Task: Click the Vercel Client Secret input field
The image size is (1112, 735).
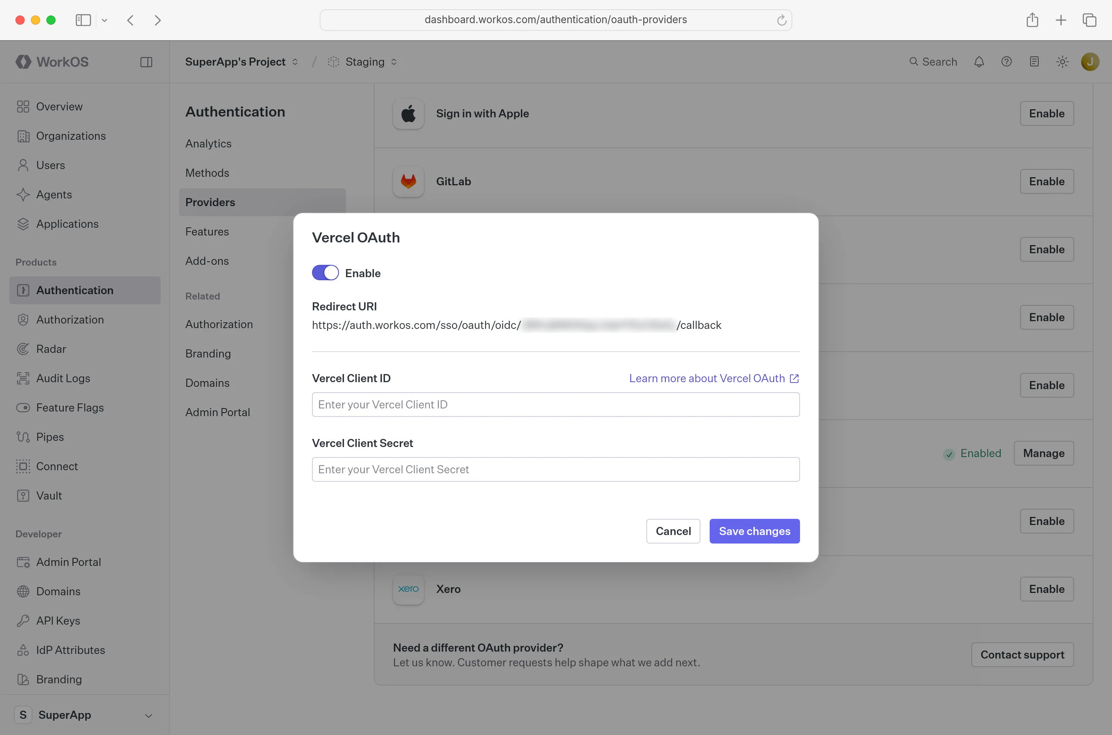Action: point(556,469)
